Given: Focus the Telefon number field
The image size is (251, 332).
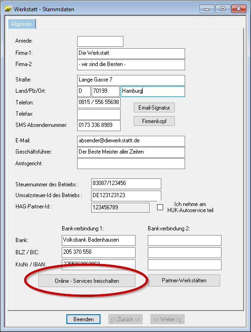Looking at the screenshot, I should 99,103.
